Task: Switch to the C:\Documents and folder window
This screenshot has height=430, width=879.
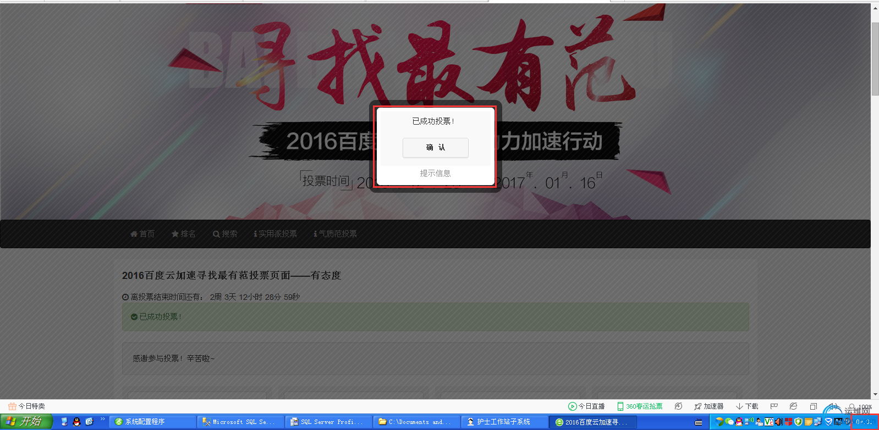Action: [416, 422]
